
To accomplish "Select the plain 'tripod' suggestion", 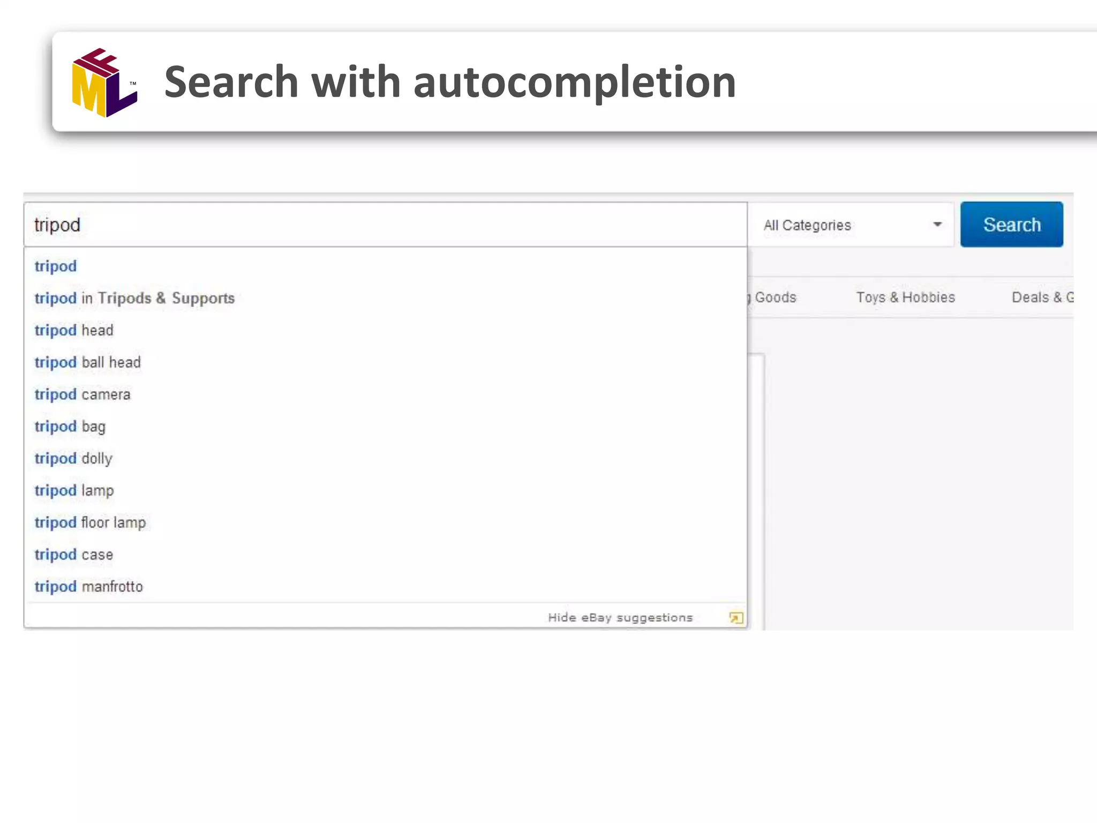I will [x=56, y=266].
